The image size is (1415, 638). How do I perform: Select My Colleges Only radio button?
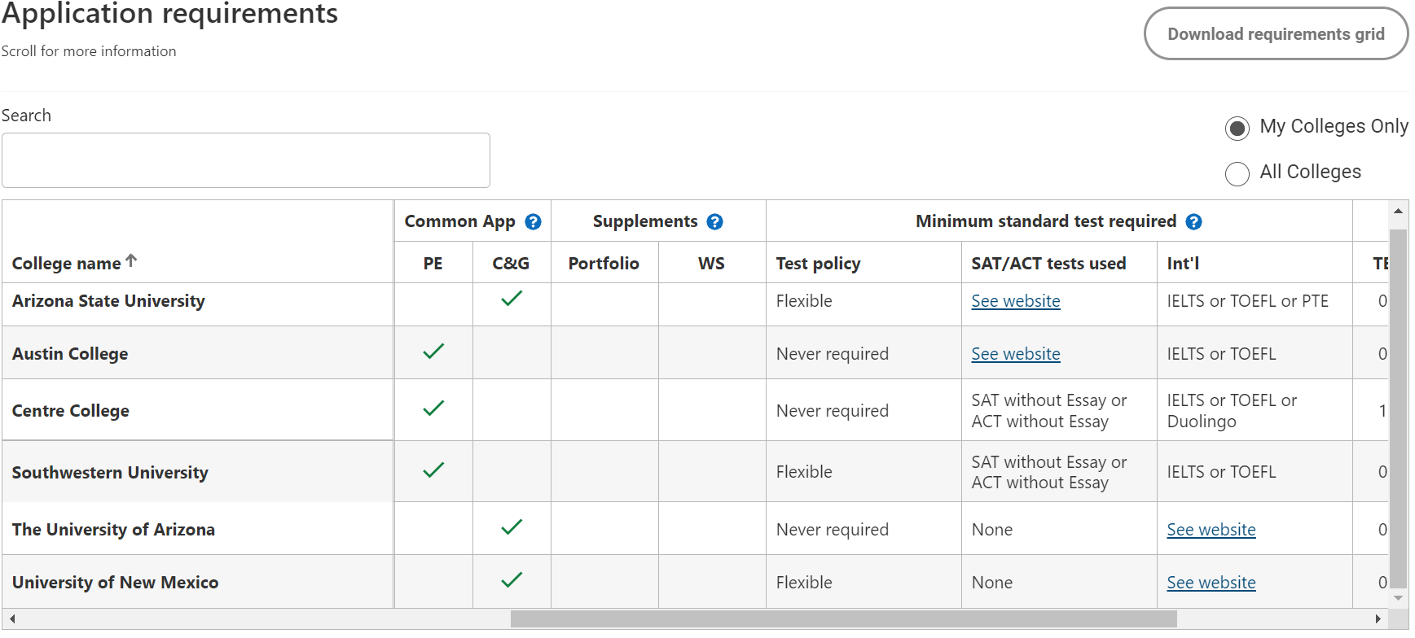[x=1237, y=128]
